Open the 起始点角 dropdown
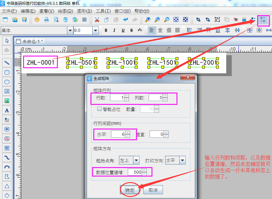Viewport: 272px width, 199px height. [x=136, y=160]
